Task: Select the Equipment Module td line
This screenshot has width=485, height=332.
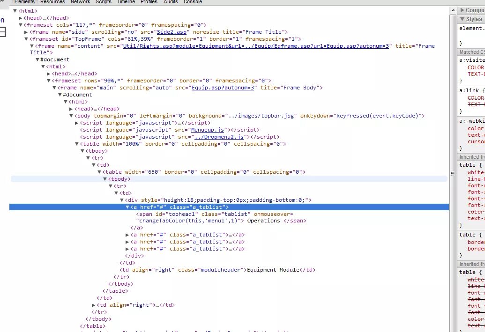Action: click(x=217, y=270)
